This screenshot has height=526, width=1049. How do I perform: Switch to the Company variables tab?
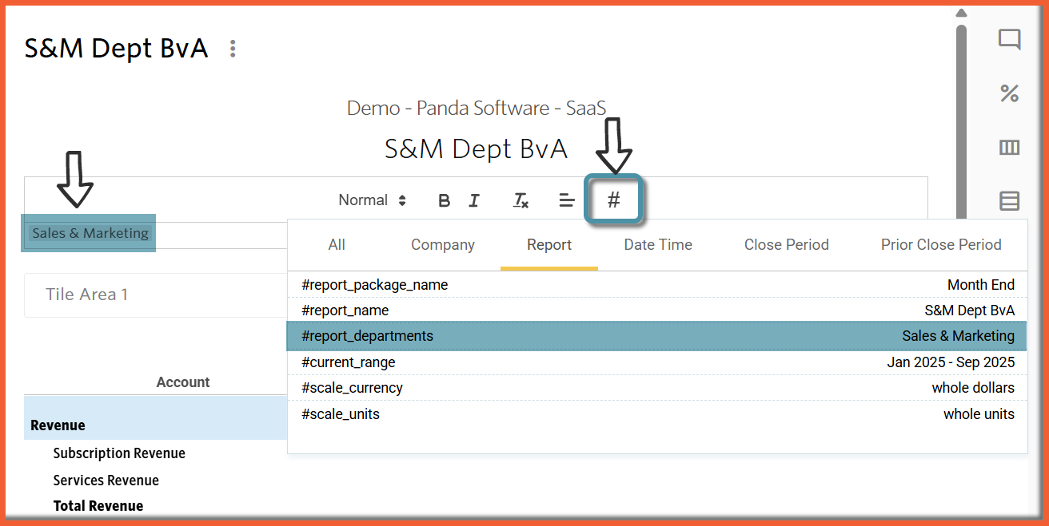click(443, 245)
